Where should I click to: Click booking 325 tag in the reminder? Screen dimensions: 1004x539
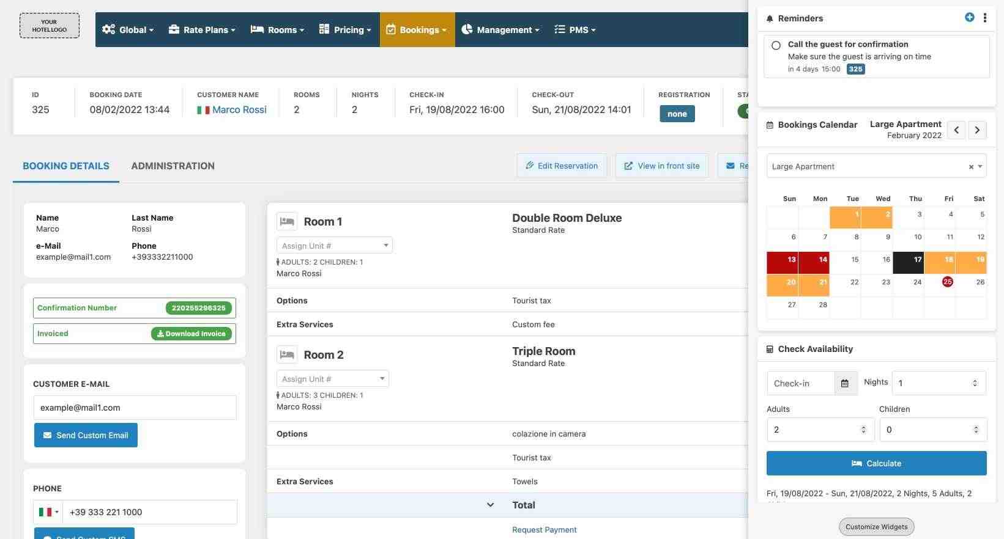(x=855, y=69)
